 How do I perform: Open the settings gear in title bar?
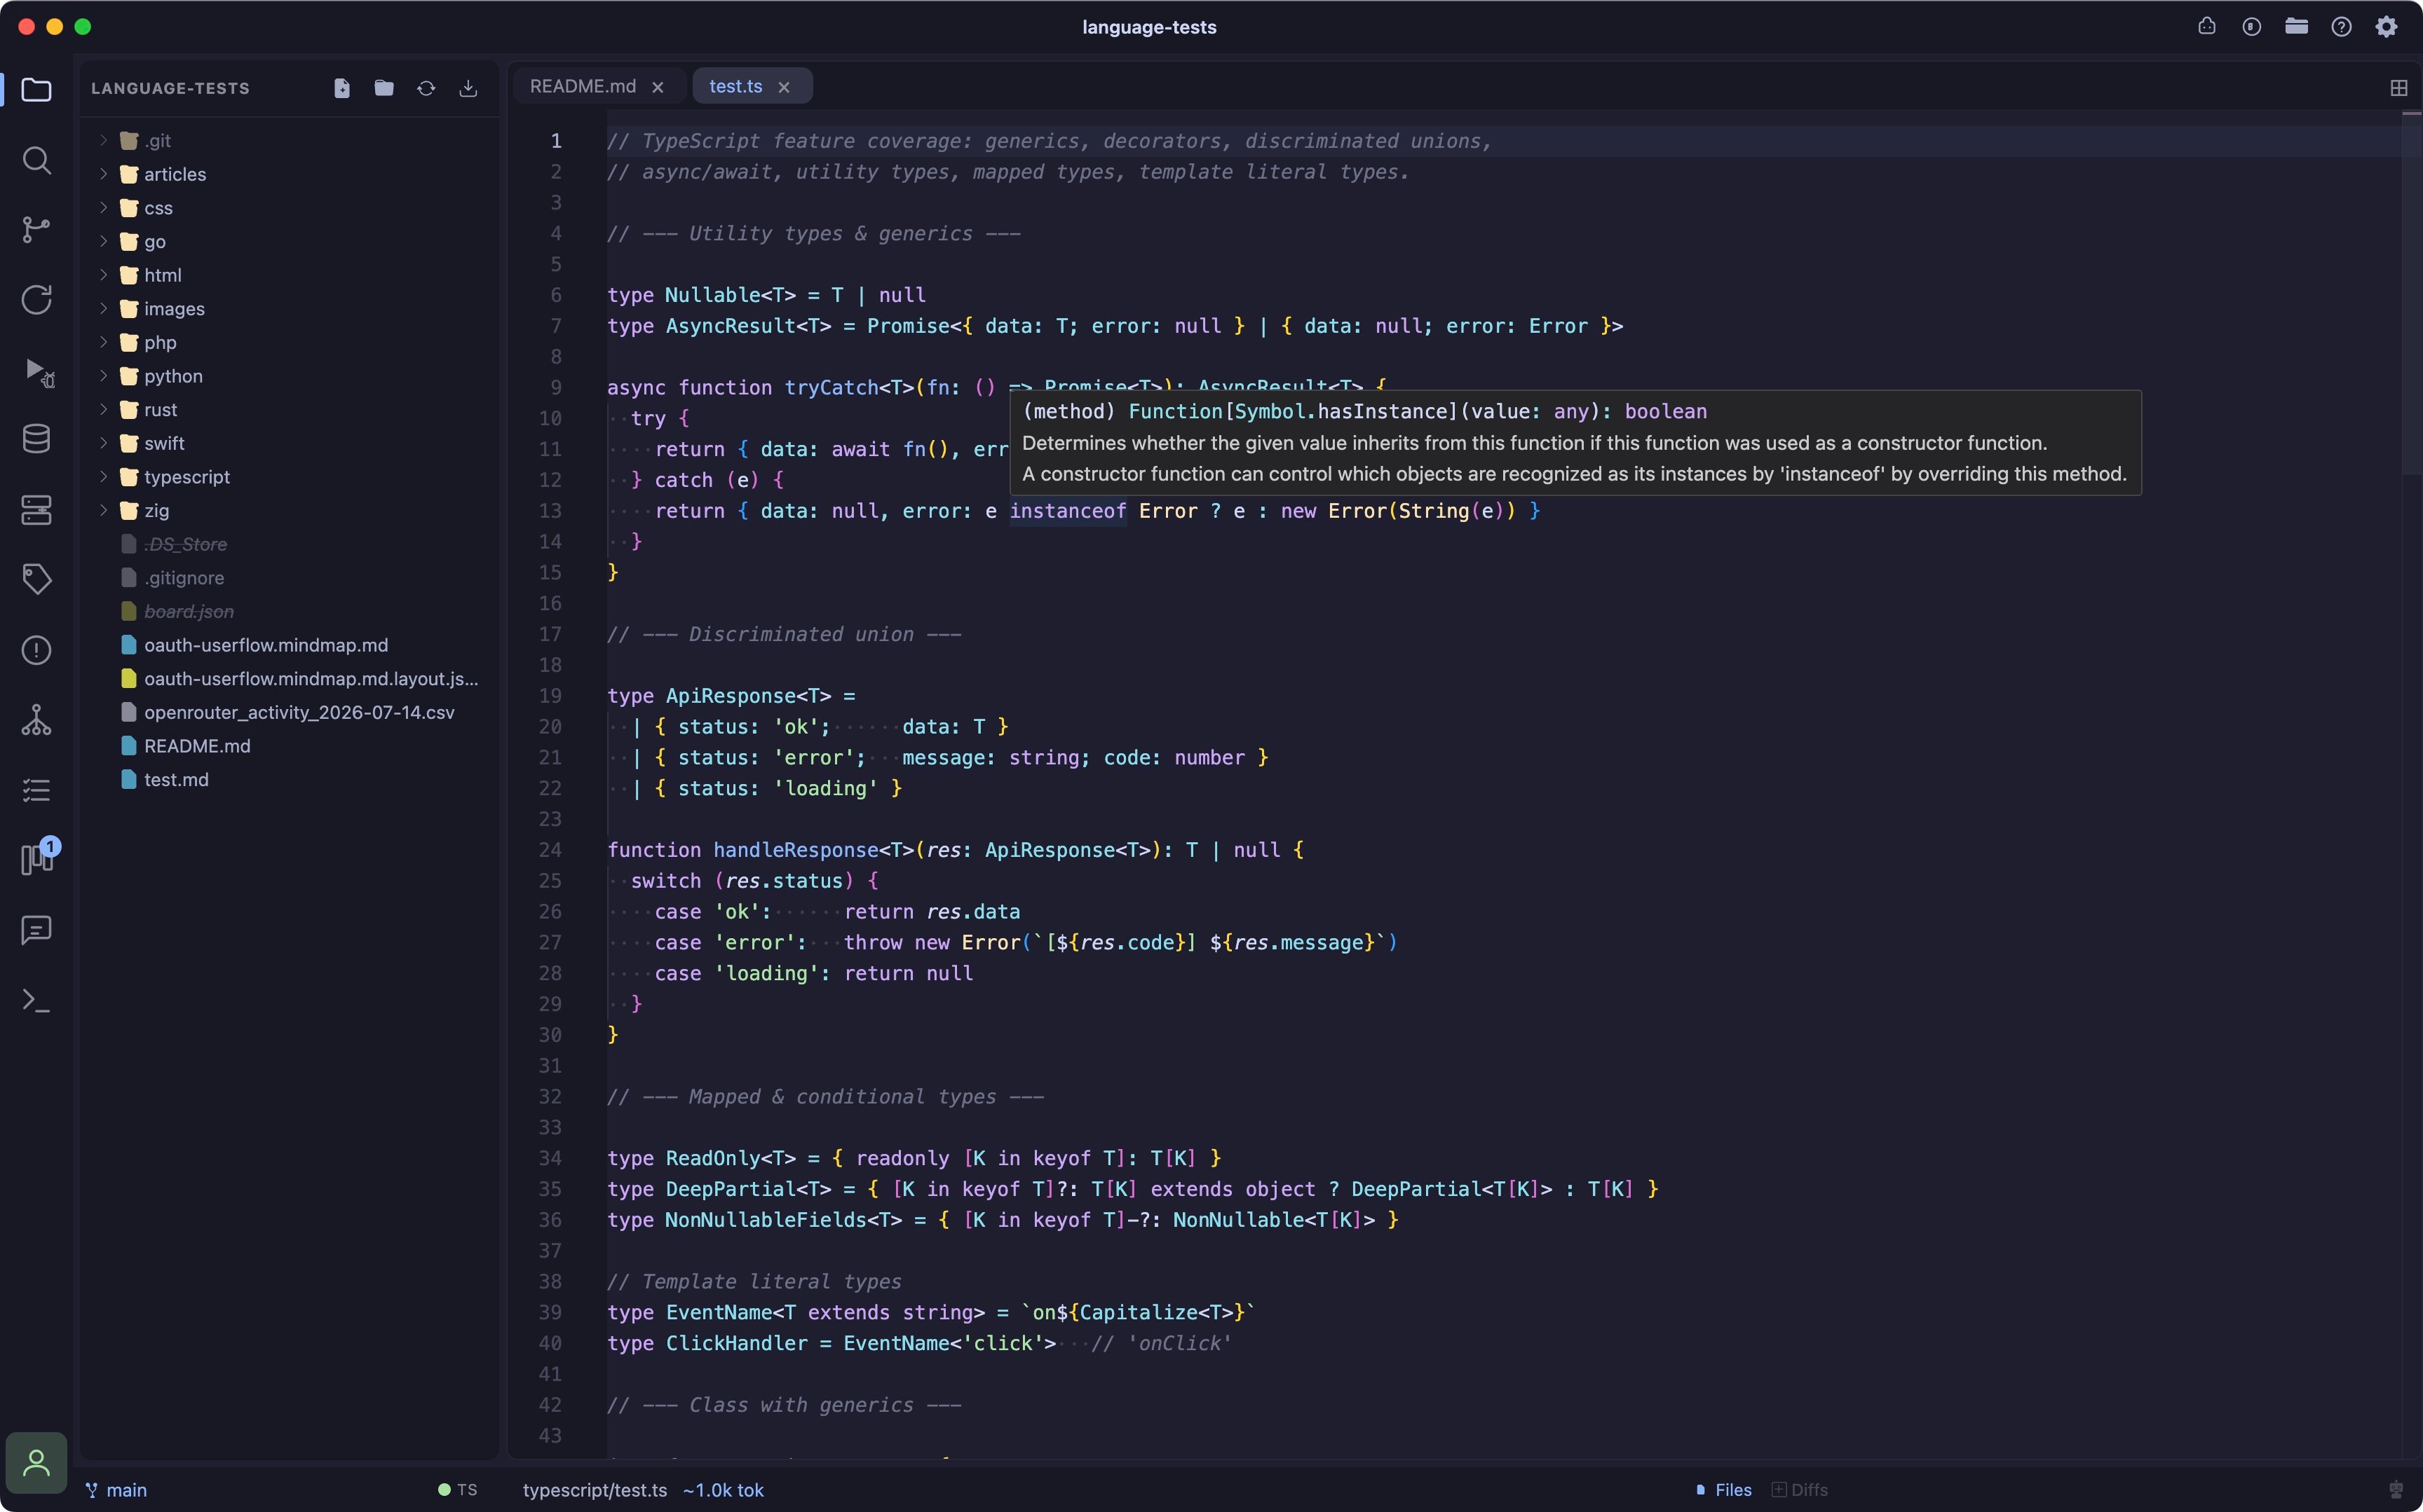pos(2386,27)
